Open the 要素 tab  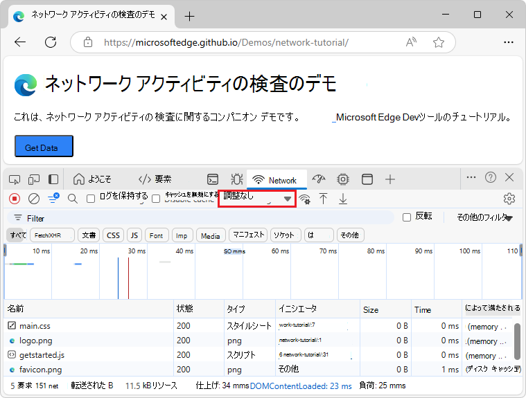click(x=155, y=179)
